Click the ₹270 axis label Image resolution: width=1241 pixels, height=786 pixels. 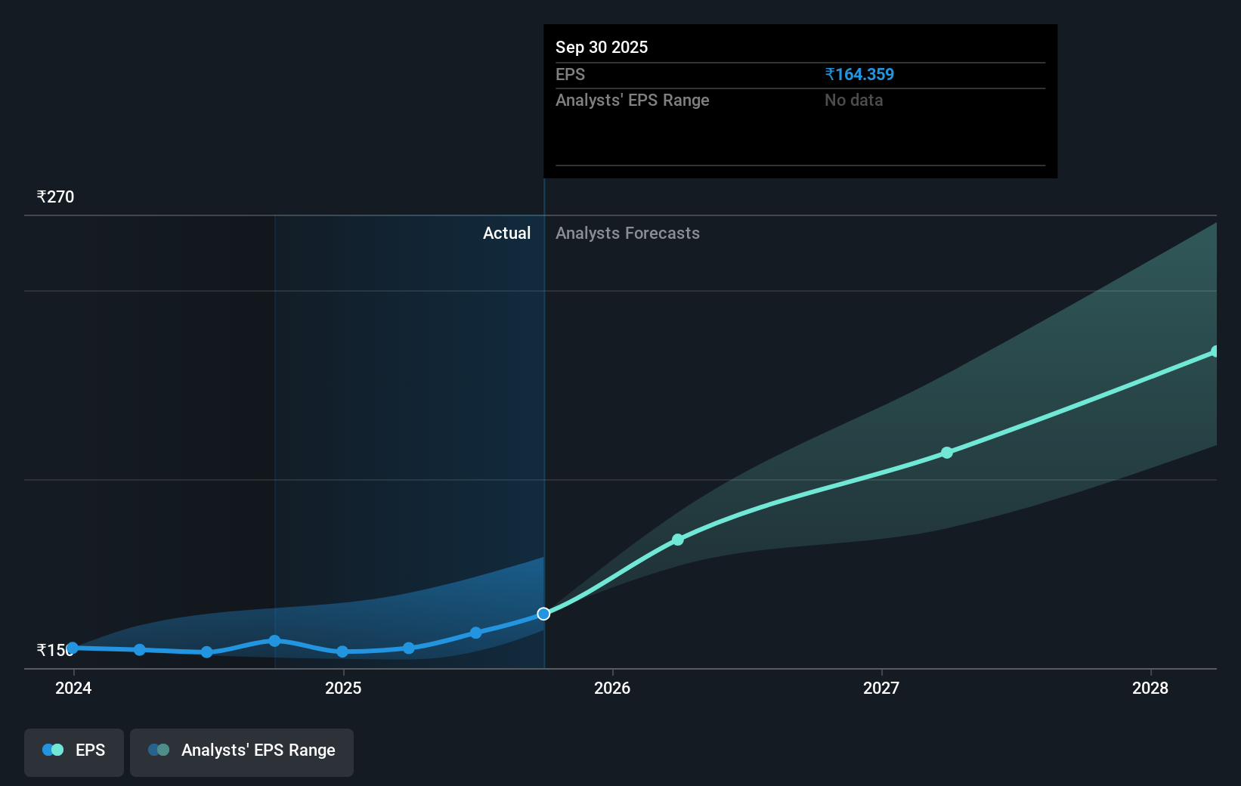(x=55, y=196)
